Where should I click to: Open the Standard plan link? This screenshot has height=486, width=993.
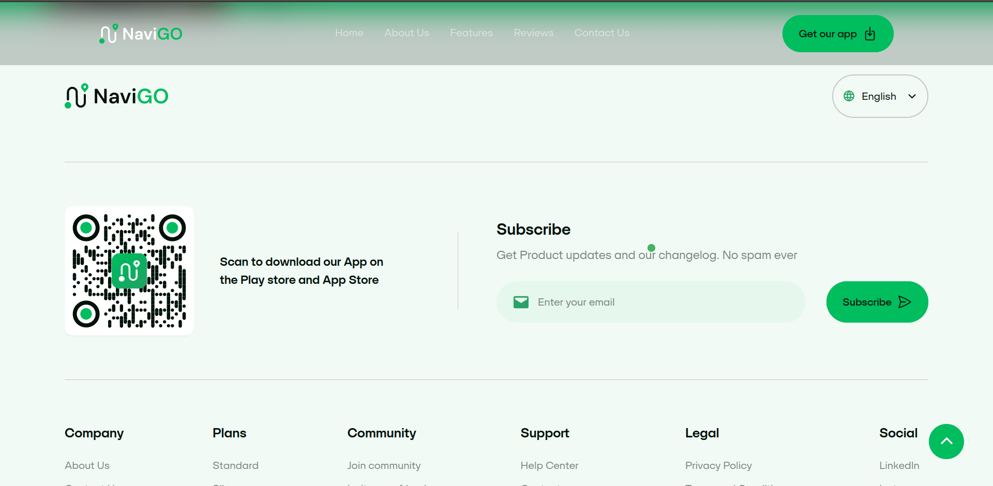click(235, 465)
